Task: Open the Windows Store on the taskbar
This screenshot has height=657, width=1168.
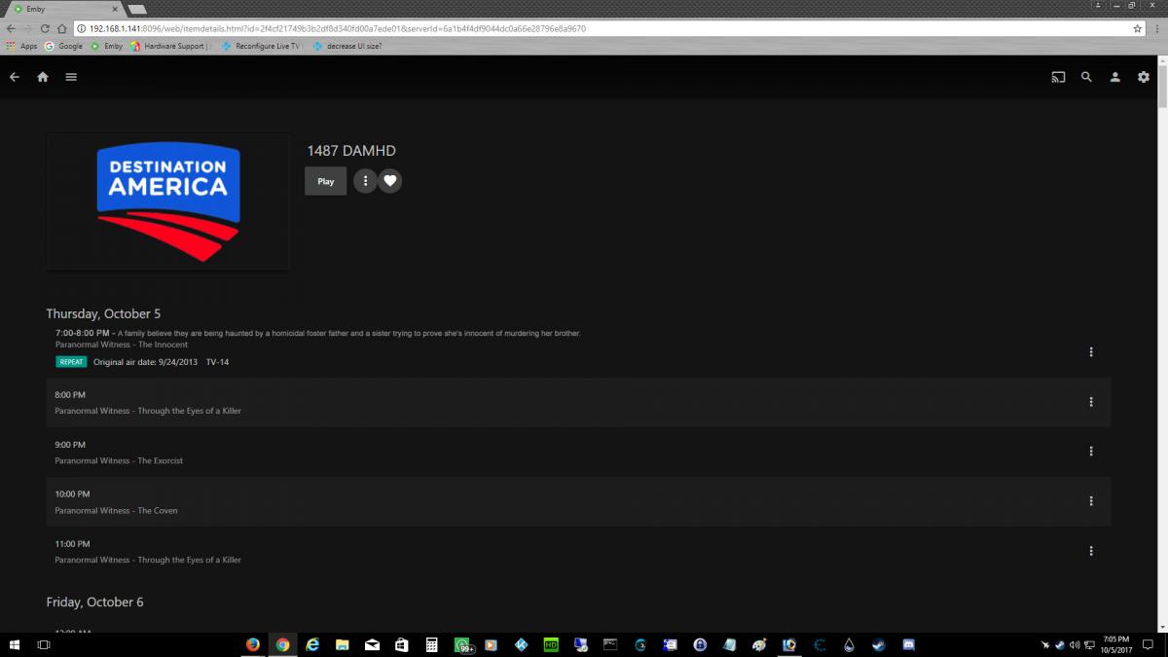Action: pyautogui.click(x=401, y=644)
